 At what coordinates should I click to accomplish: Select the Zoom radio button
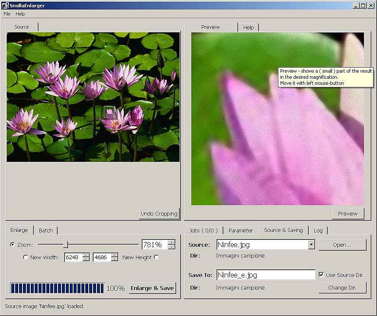click(x=13, y=245)
